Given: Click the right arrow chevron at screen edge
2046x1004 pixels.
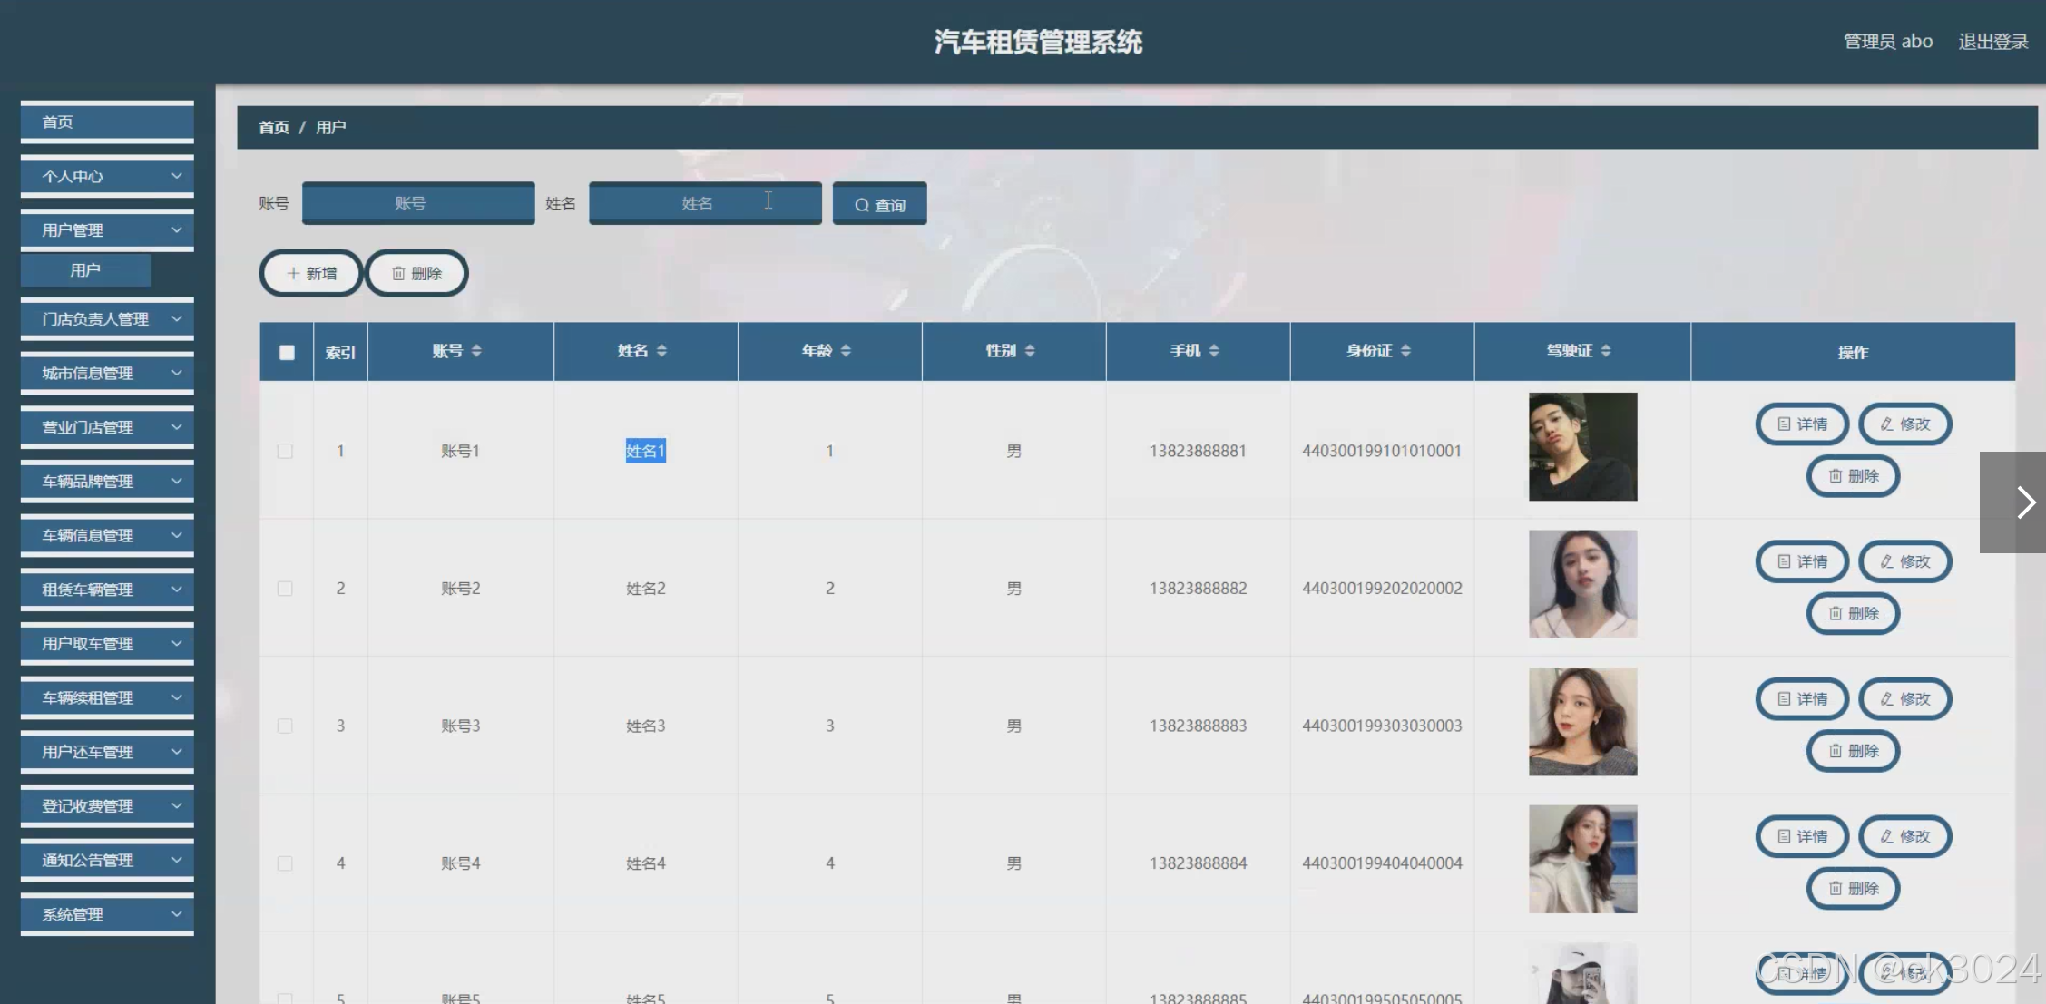Looking at the screenshot, I should tap(2024, 502).
